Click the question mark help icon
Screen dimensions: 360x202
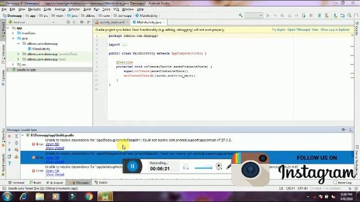point(10,163)
